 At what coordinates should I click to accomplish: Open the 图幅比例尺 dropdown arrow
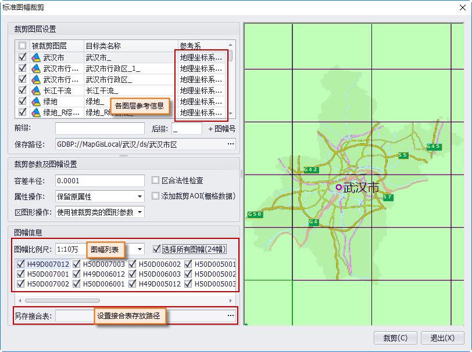[140, 249]
